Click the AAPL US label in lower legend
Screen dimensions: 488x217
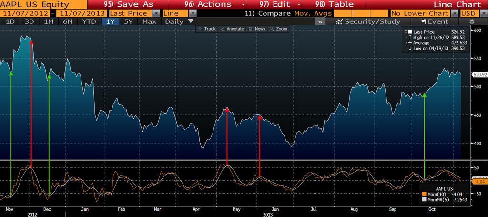pos(444,189)
